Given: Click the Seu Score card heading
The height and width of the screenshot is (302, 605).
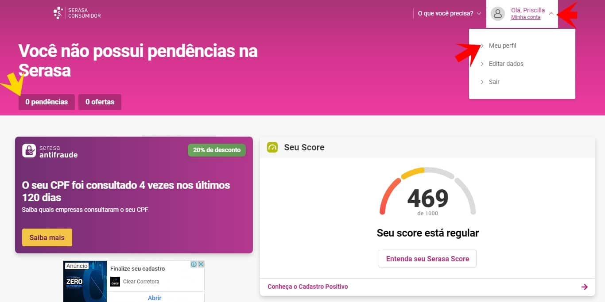Looking at the screenshot, I should pyautogui.click(x=304, y=147).
